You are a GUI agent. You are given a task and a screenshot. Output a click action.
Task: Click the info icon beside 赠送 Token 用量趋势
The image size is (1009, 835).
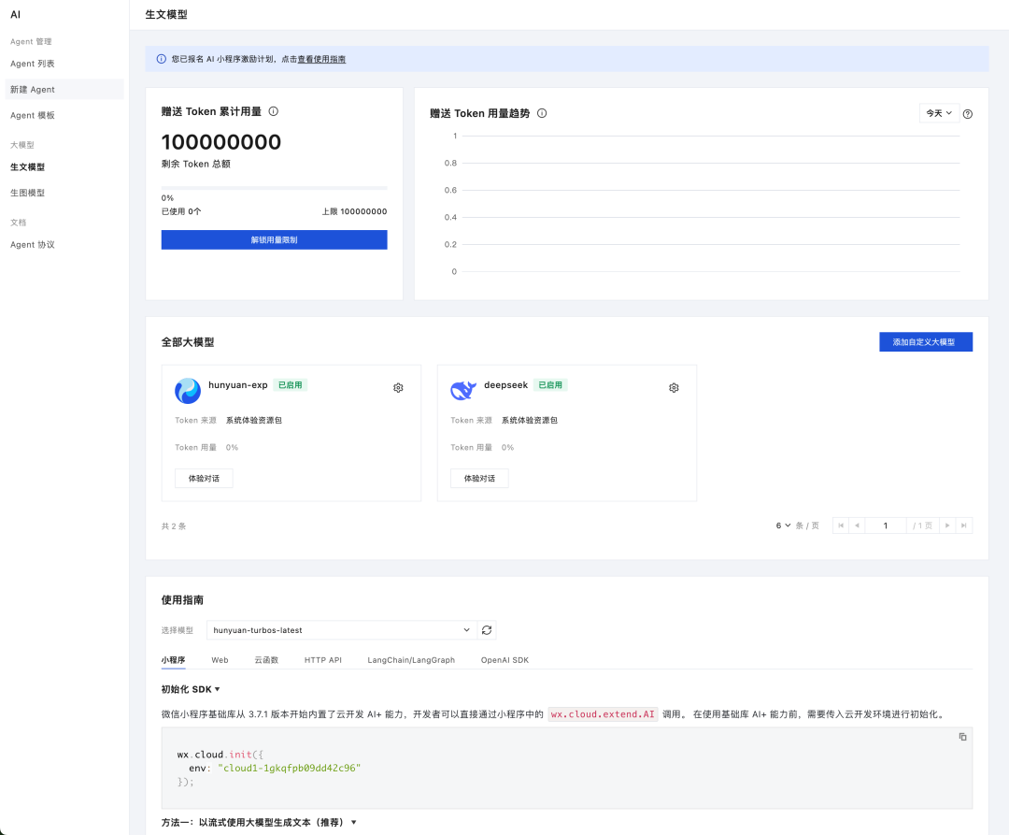coord(542,113)
